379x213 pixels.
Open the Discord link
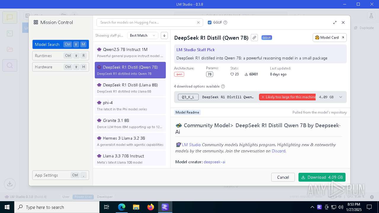(278, 151)
